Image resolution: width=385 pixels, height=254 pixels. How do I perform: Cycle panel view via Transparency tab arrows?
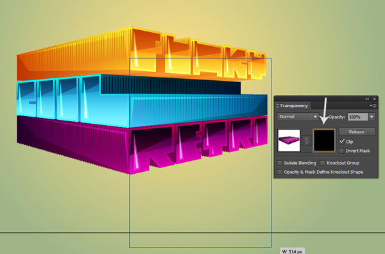[277, 106]
